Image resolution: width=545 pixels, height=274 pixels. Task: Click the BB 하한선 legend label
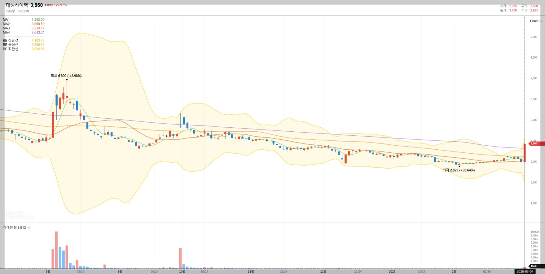11,49
